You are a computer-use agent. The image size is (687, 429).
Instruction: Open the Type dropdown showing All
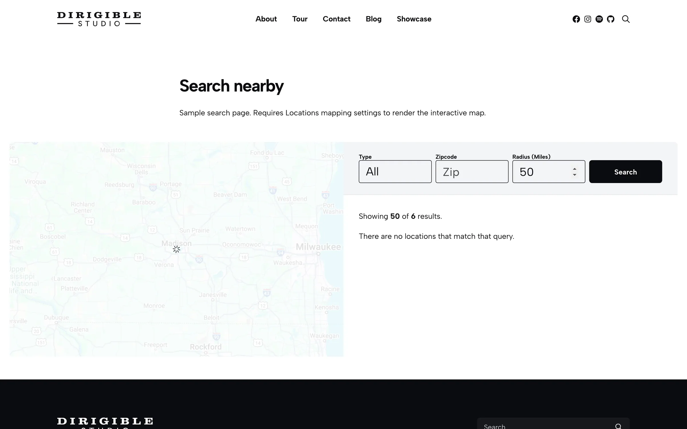coord(395,172)
